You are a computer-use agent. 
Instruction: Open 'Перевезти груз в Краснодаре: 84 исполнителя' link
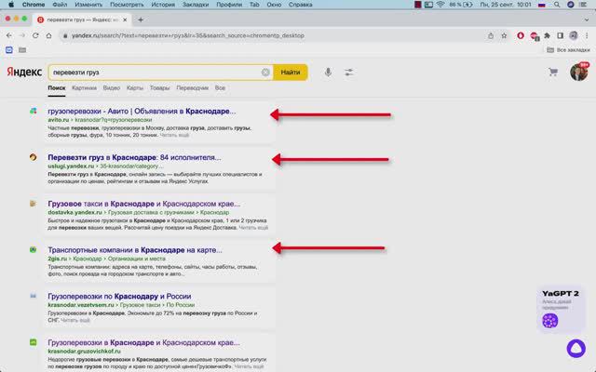(x=134, y=157)
